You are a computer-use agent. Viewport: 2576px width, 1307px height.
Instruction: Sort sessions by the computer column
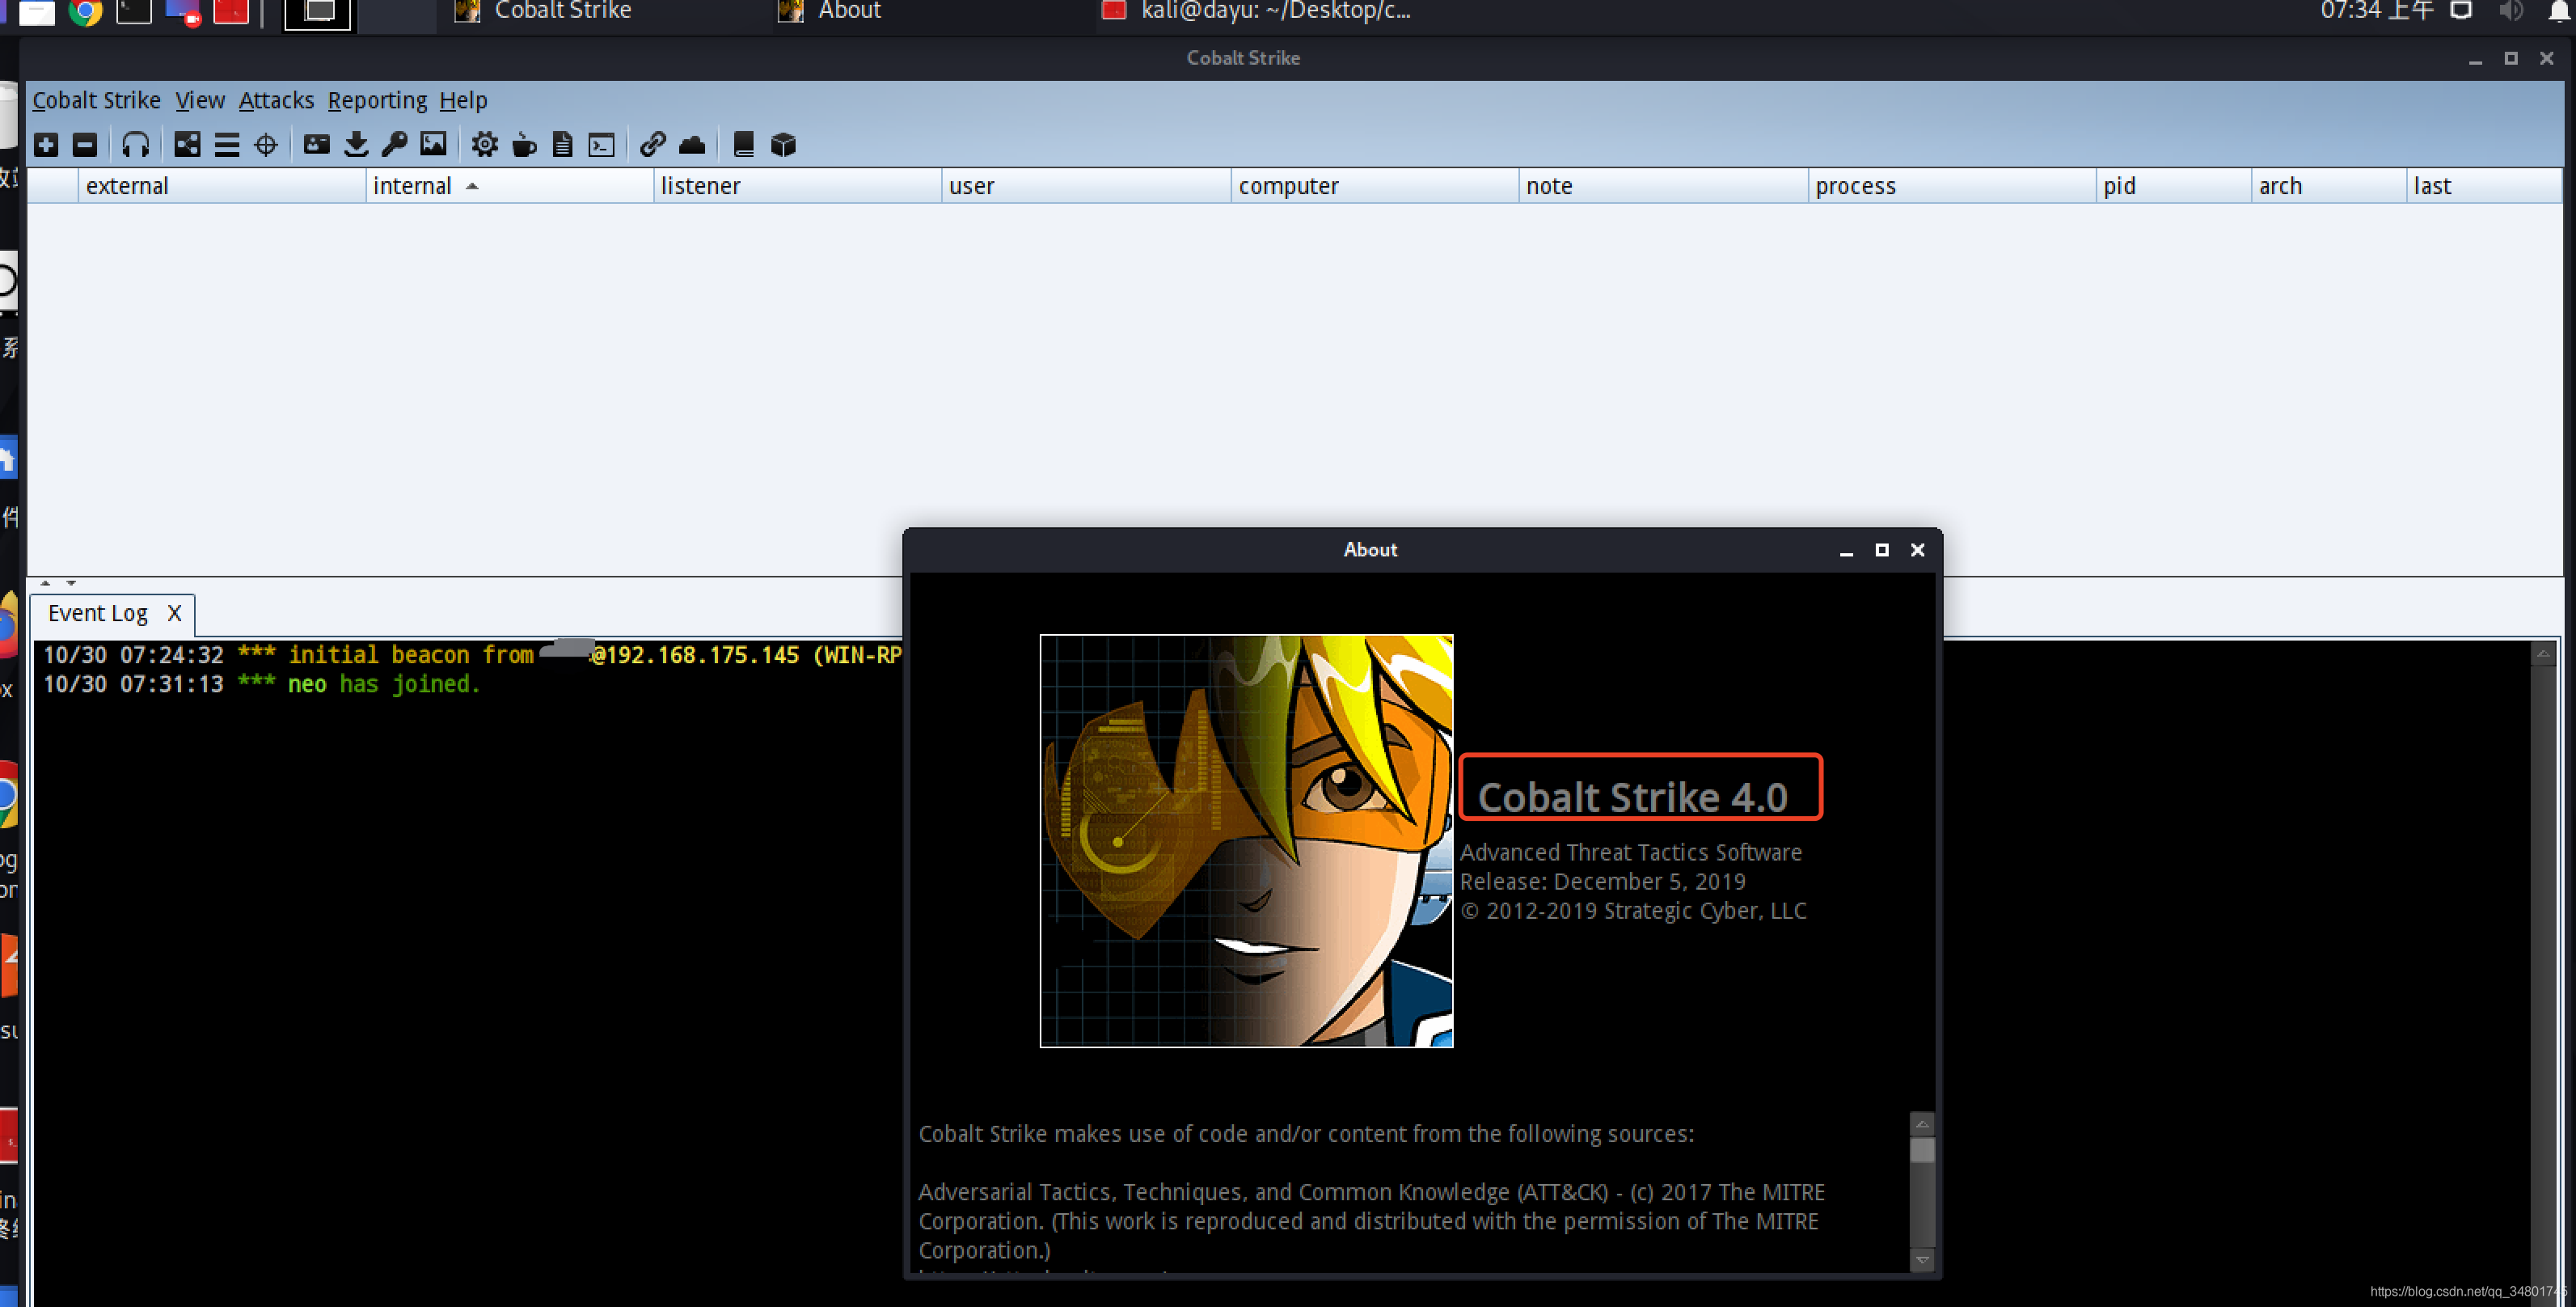[x=1375, y=186]
